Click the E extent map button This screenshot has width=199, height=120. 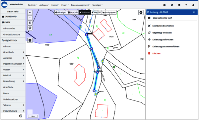[30, 23]
